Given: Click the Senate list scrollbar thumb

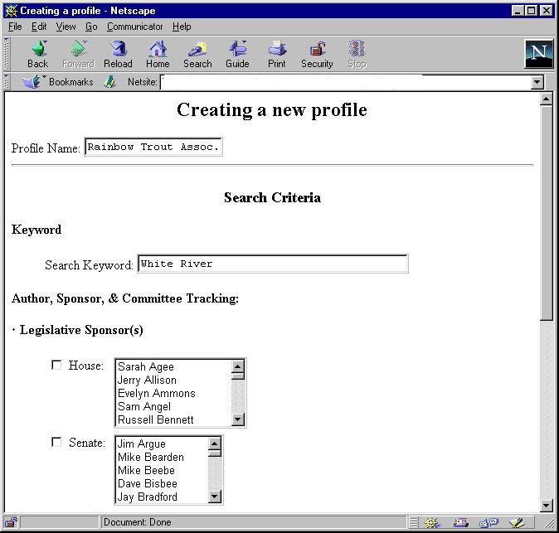Looking at the screenshot, I should [x=215, y=453].
